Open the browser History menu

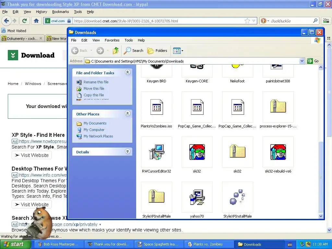41,12
